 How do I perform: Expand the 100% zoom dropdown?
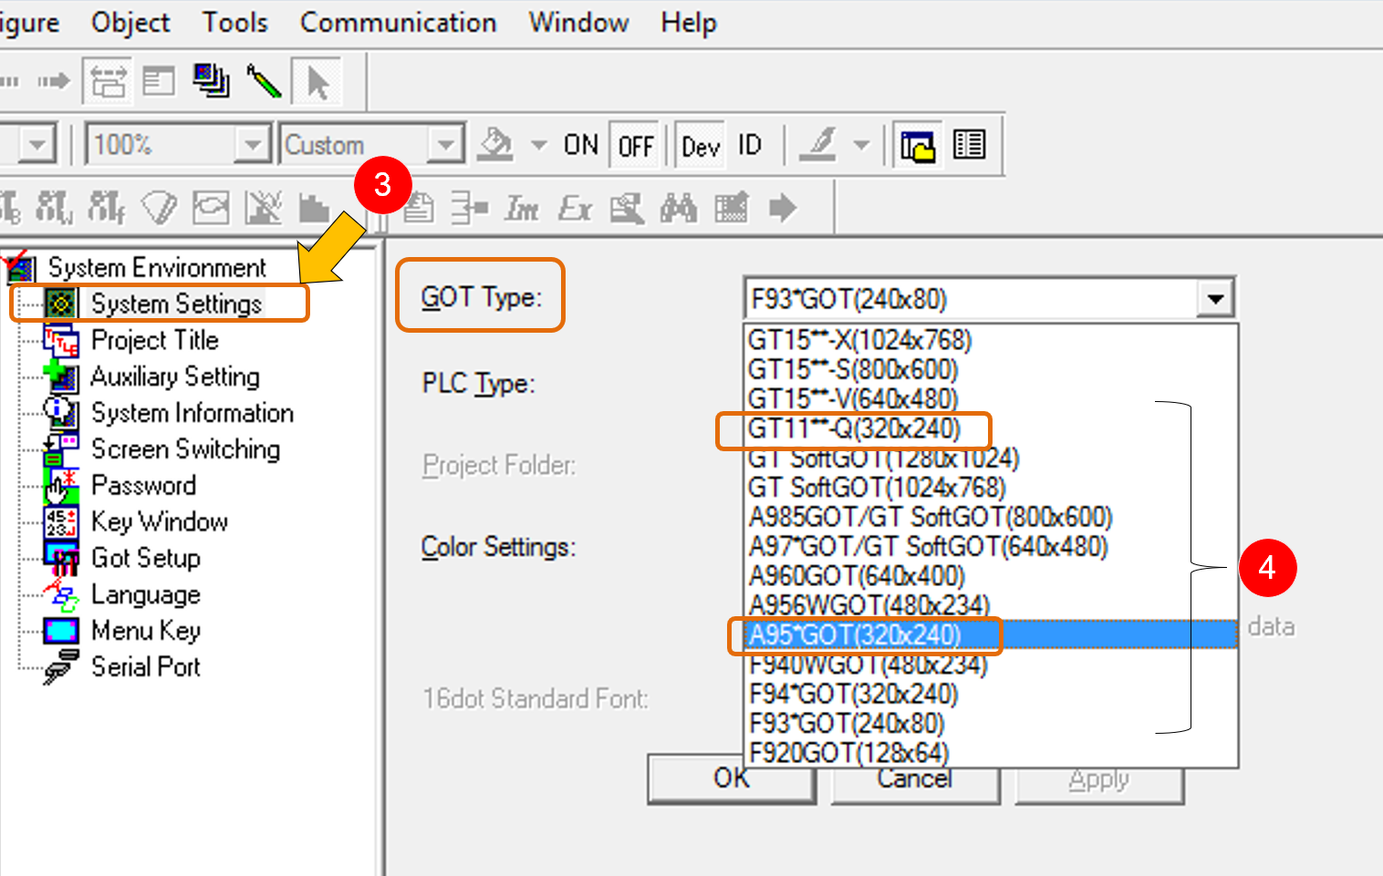point(253,144)
